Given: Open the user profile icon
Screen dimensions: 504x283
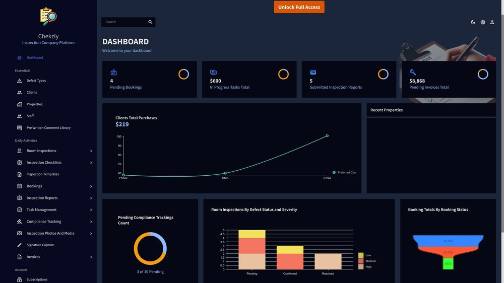Looking at the screenshot, I should coord(492,22).
